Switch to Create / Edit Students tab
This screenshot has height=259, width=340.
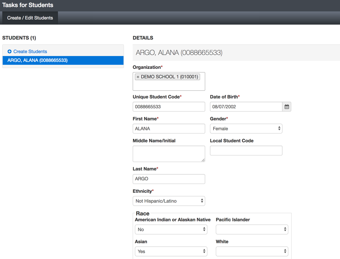click(30, 18)
